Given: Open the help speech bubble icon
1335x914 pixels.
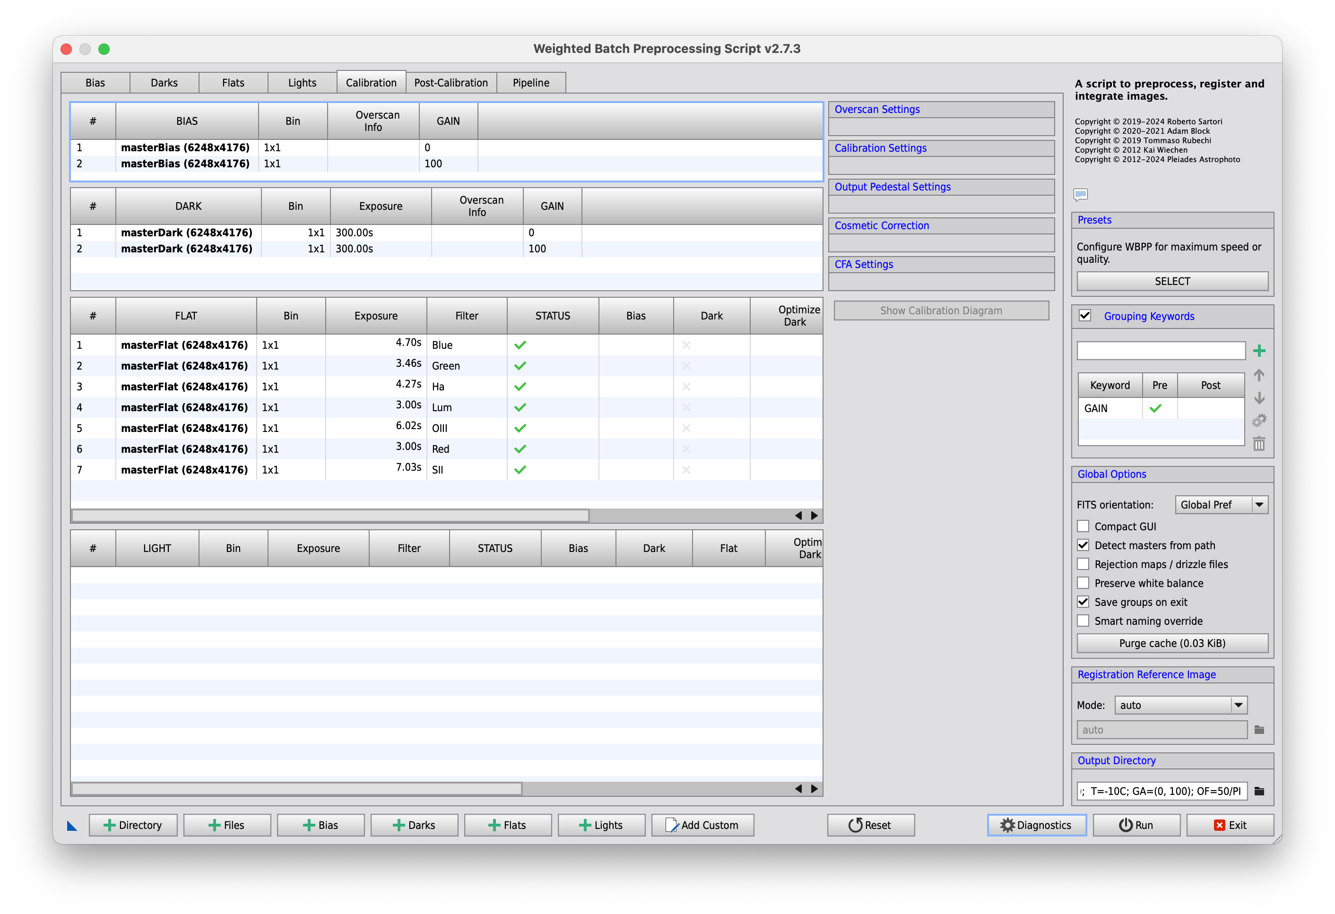Looking at the screenshot, I should click(1081, 195).
